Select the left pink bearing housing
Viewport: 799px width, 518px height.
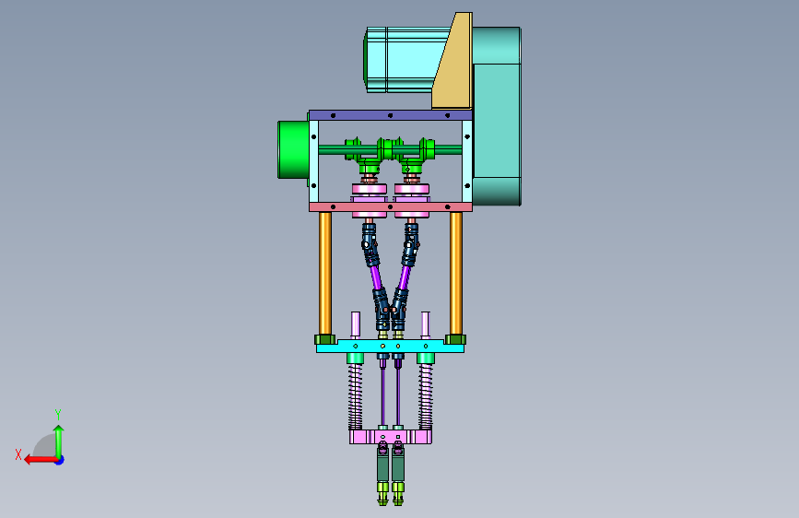pyautogui.click(x=369, y=189)
